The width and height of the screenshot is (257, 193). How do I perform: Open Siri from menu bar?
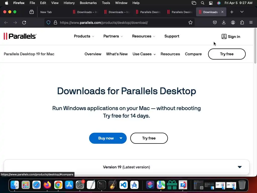click(x=219, y=3)
